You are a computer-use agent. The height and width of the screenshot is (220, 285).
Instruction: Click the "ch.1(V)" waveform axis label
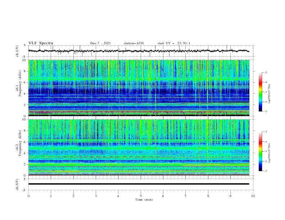click(x=17, y=51)
